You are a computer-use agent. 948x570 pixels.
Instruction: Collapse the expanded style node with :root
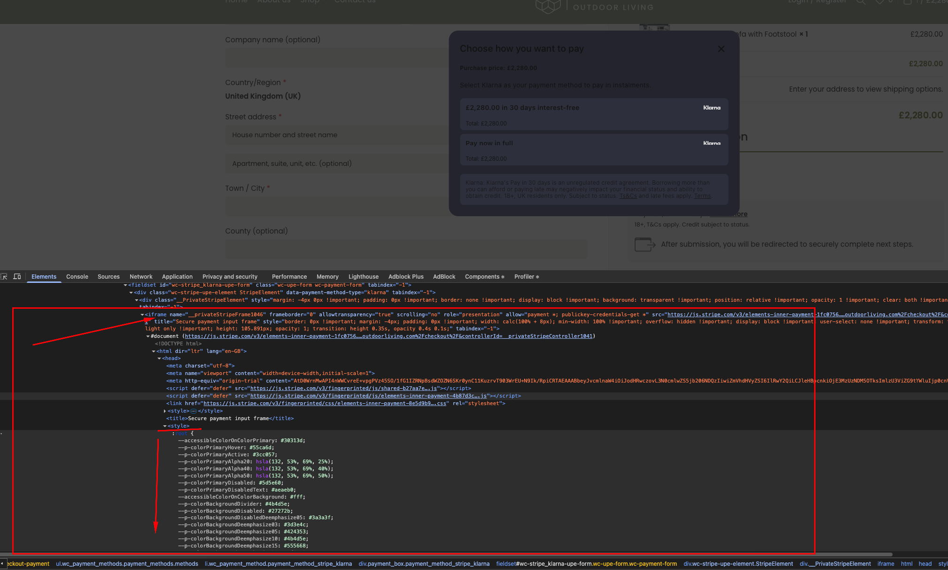[165, 426]
